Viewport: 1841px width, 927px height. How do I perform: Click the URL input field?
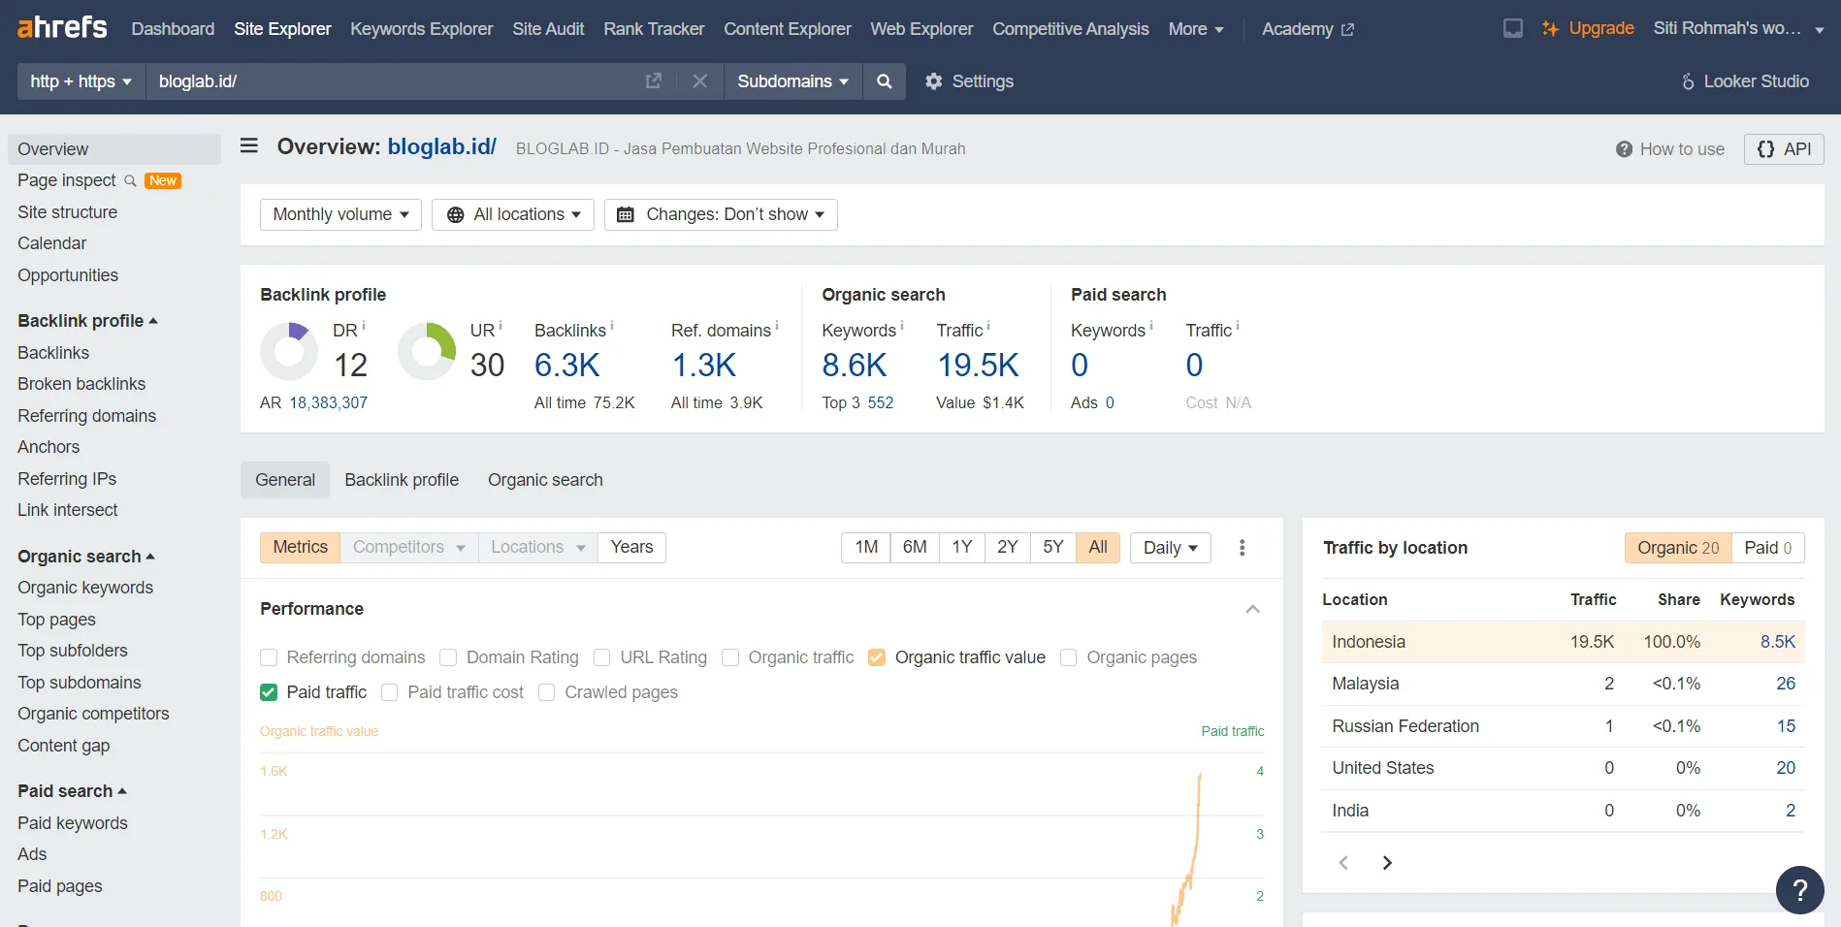[393, 81]
